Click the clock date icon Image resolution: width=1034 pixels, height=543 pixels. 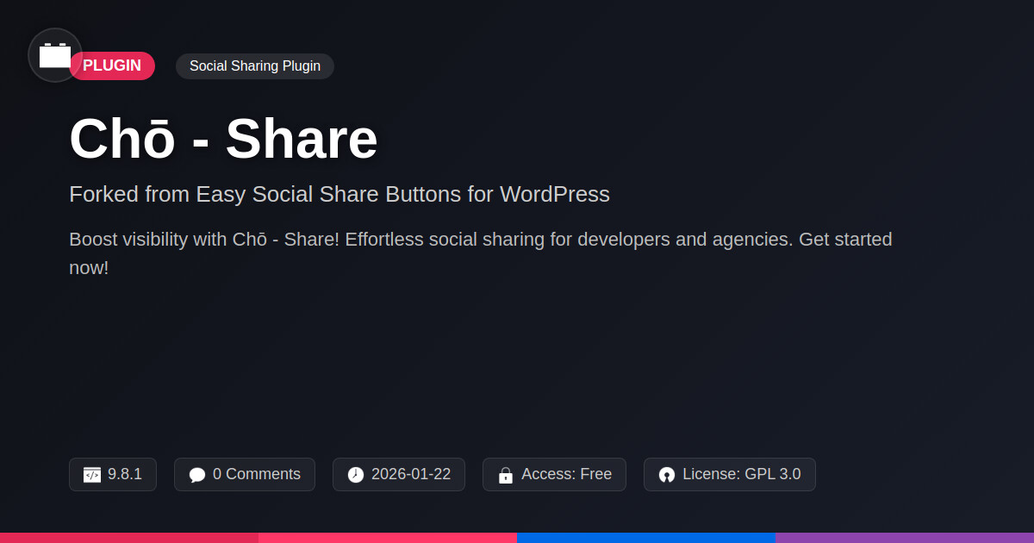356,475
